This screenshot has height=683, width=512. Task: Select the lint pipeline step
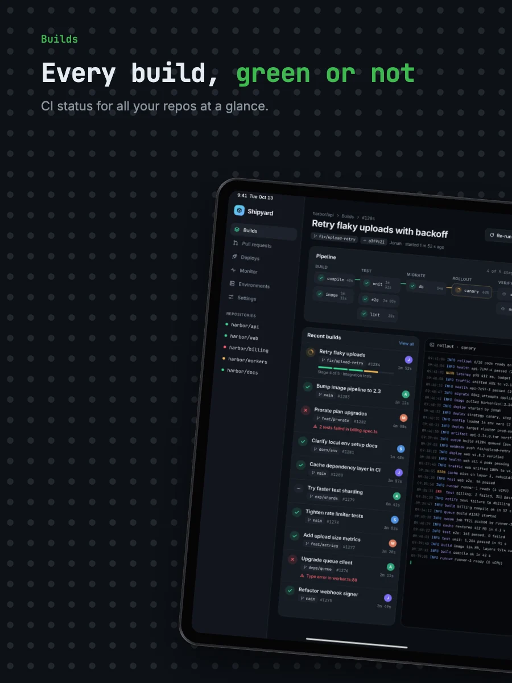[378, 314]
